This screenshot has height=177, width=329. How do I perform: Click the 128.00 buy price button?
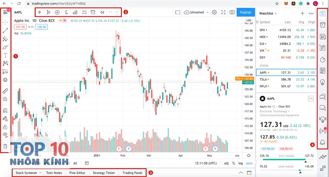coord(42,27)
